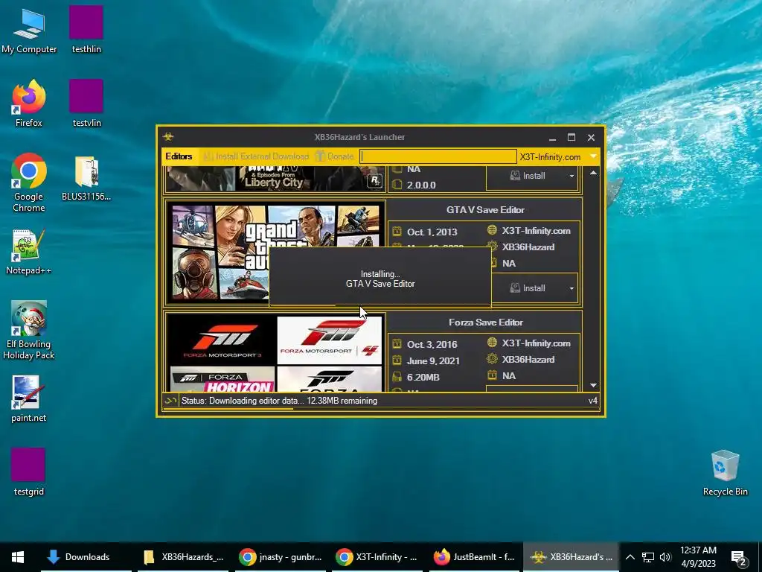Click gear icon beside XB36Hazard in GTA V
The height and width of the screenshot is (572, 762).
492,246
